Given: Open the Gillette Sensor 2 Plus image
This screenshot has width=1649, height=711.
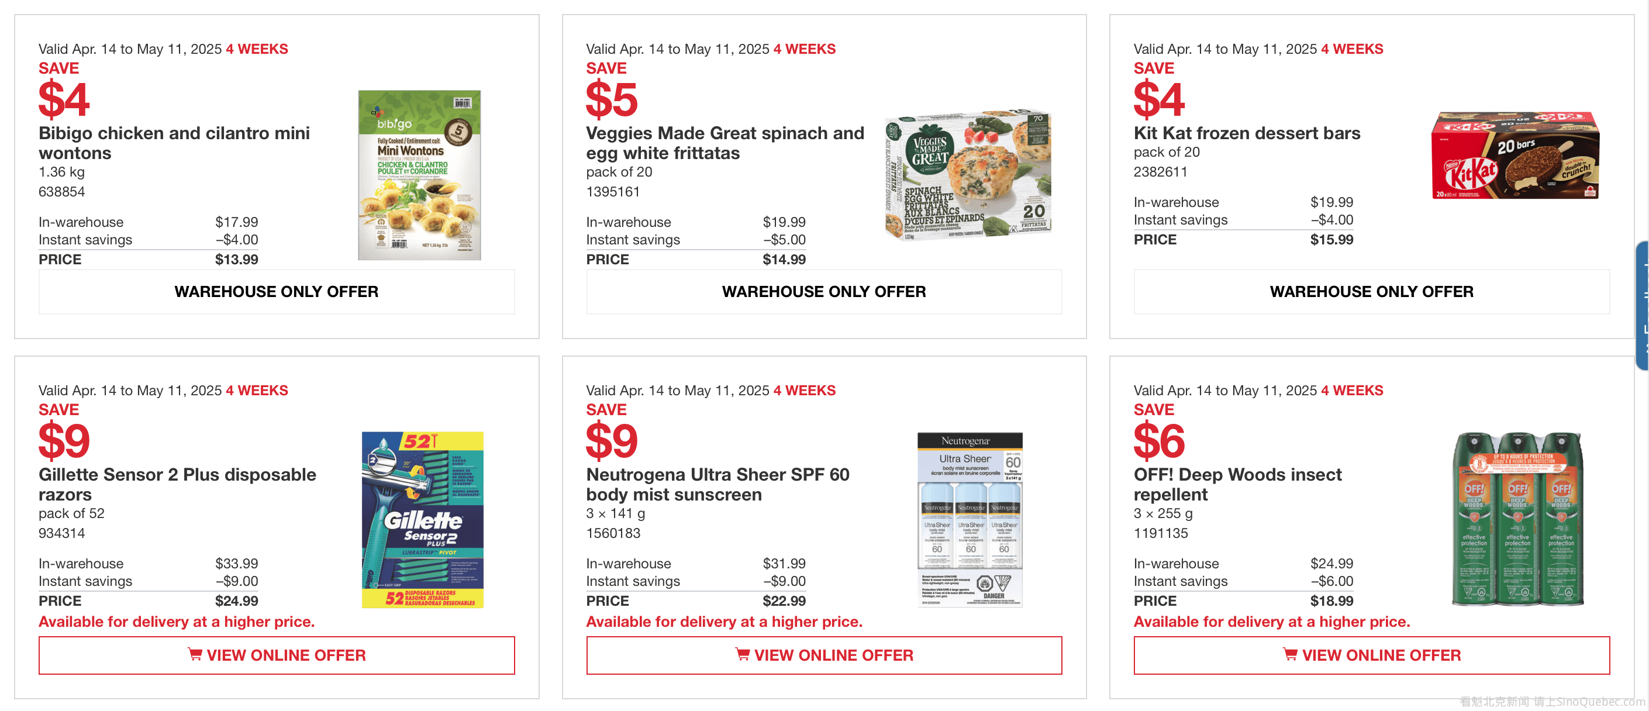Looking at the screenshot, I should point(423,519).
